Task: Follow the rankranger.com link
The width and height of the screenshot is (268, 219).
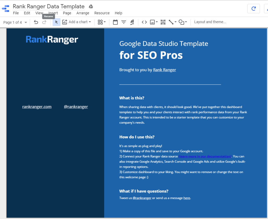Action: 37,107
